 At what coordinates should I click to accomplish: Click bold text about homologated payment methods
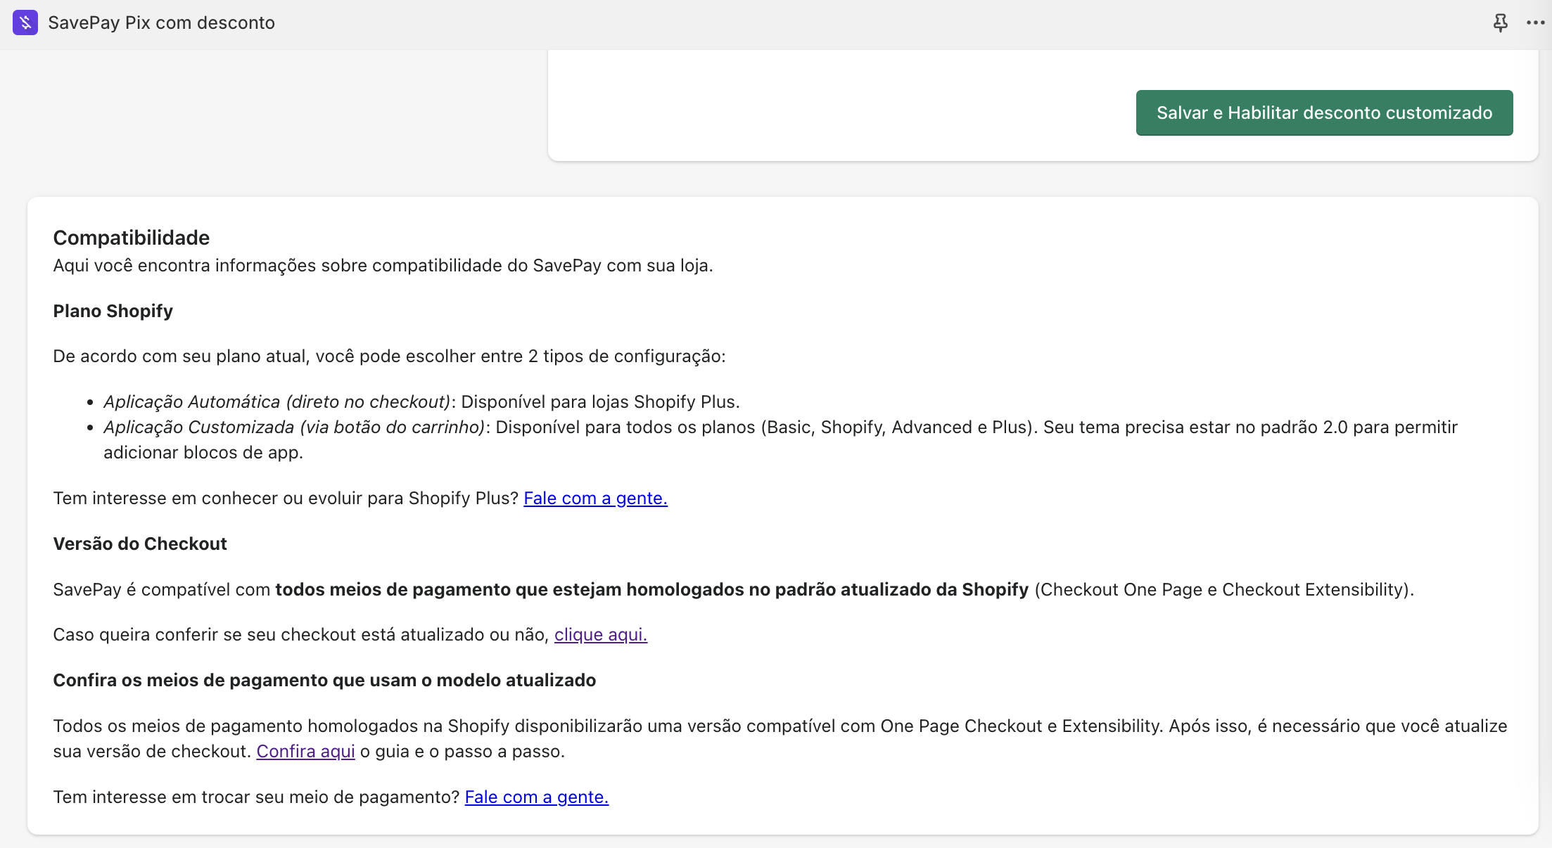coord(651,589)
